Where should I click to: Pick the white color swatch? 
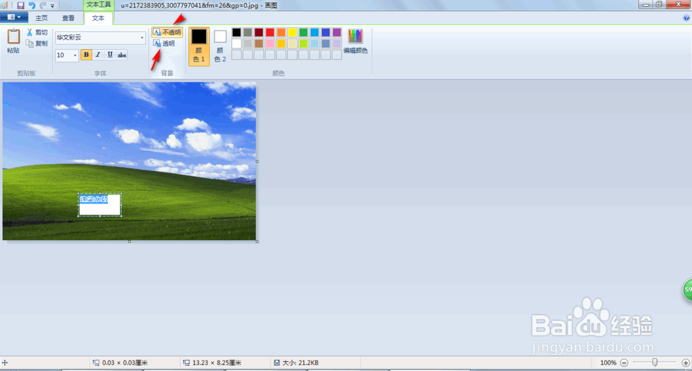pyautogui.click(x=237, y=44)
